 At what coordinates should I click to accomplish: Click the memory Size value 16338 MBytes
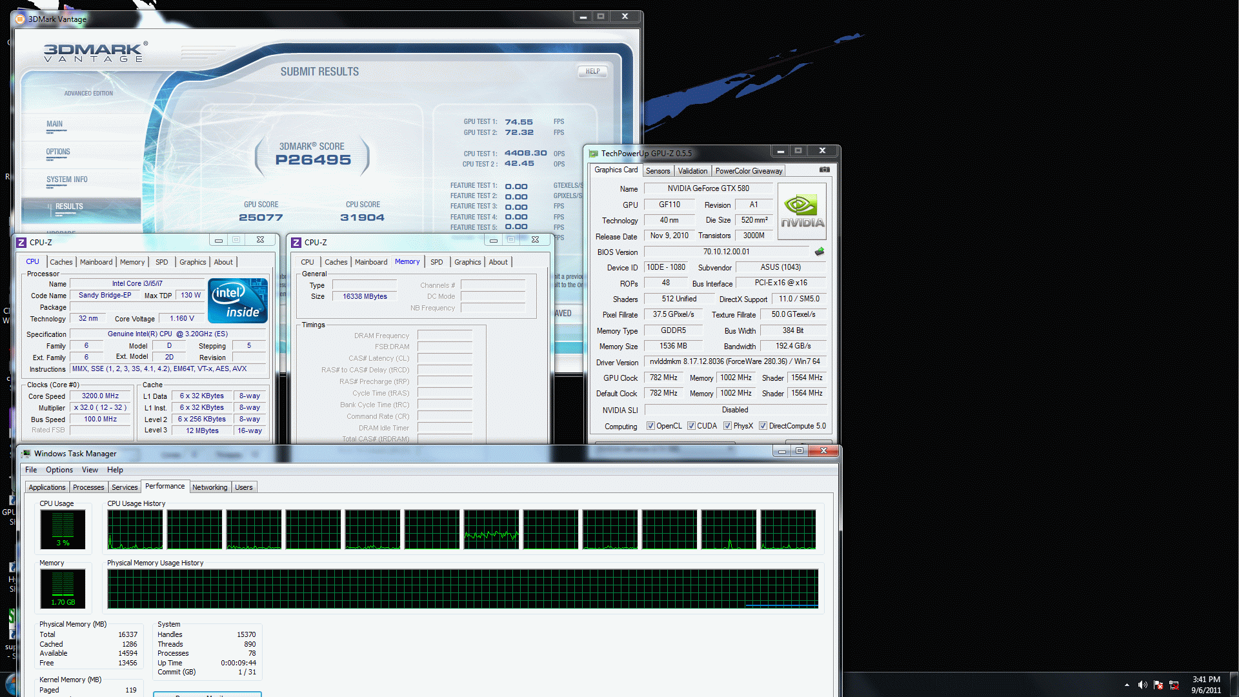point(365,296)
